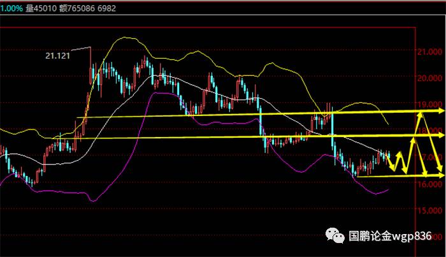Select the volume reading 量45010

click(x=41, y=8)
